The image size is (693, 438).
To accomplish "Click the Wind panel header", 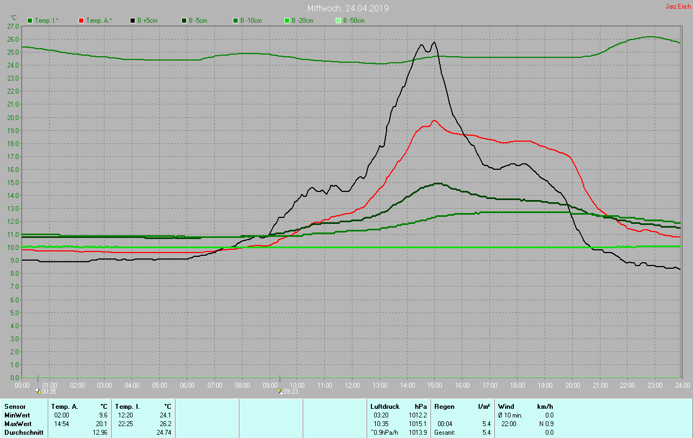I will tap(506, 407).
